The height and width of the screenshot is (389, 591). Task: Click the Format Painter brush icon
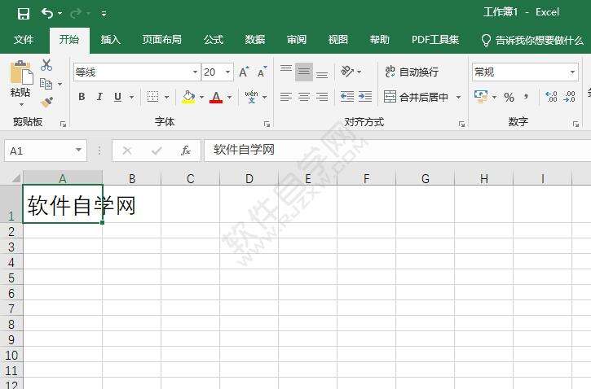coord(46,102)
